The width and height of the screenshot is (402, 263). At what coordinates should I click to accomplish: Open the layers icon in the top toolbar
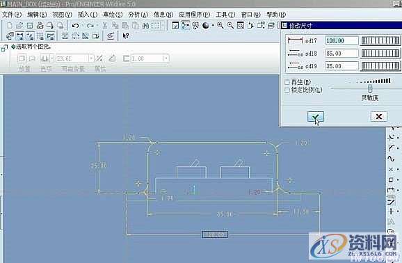[x=271, y=26]
